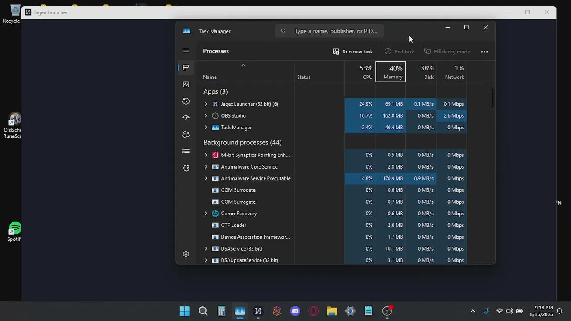Sort processes by Disk column
The image size is (571, 321).
[x=421, y=72]
